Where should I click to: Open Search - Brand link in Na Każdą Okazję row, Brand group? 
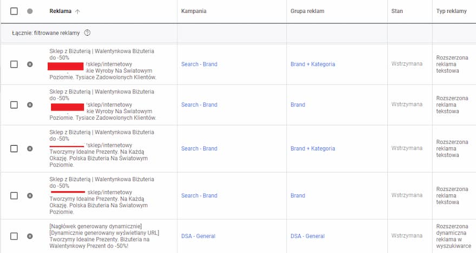point(199,195)
